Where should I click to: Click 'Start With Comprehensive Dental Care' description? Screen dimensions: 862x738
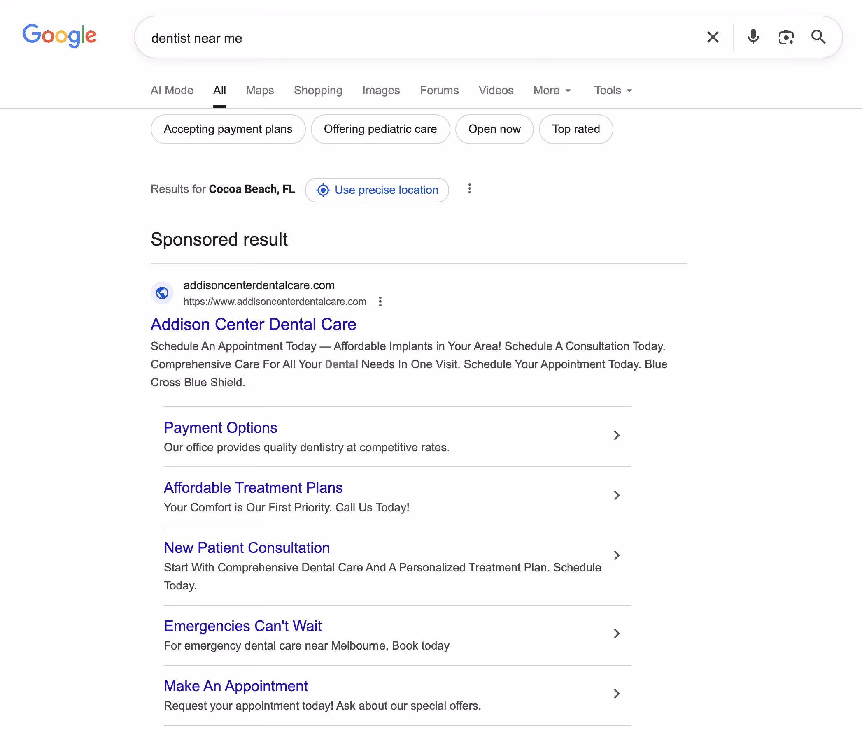click(382, 577)
